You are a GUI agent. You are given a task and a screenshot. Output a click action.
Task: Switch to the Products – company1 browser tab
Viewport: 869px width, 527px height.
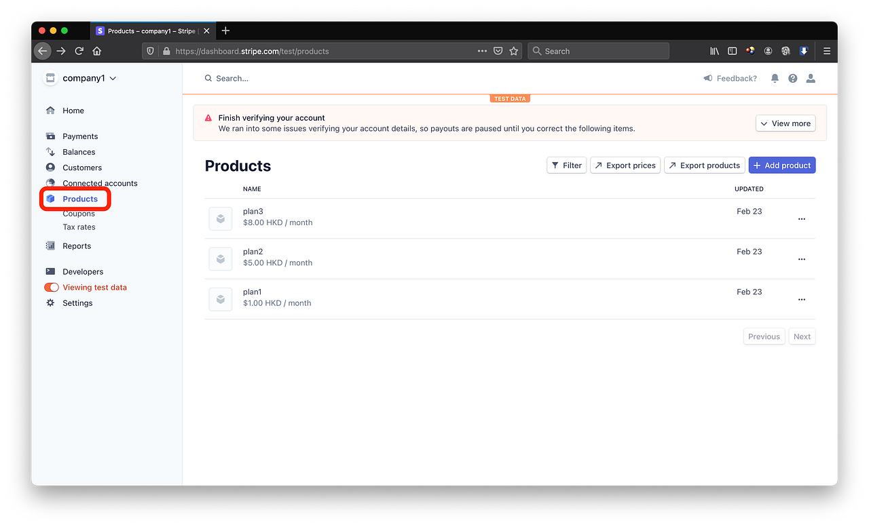tap(151, 31)
